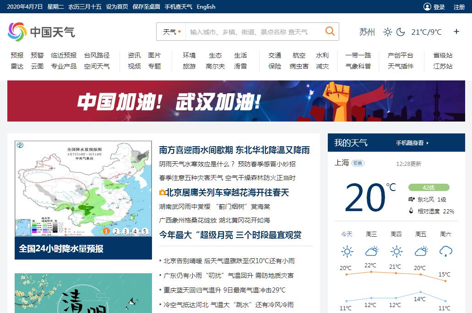Open the 预警 navigation item
472x313 pixels.
point(37,55)
